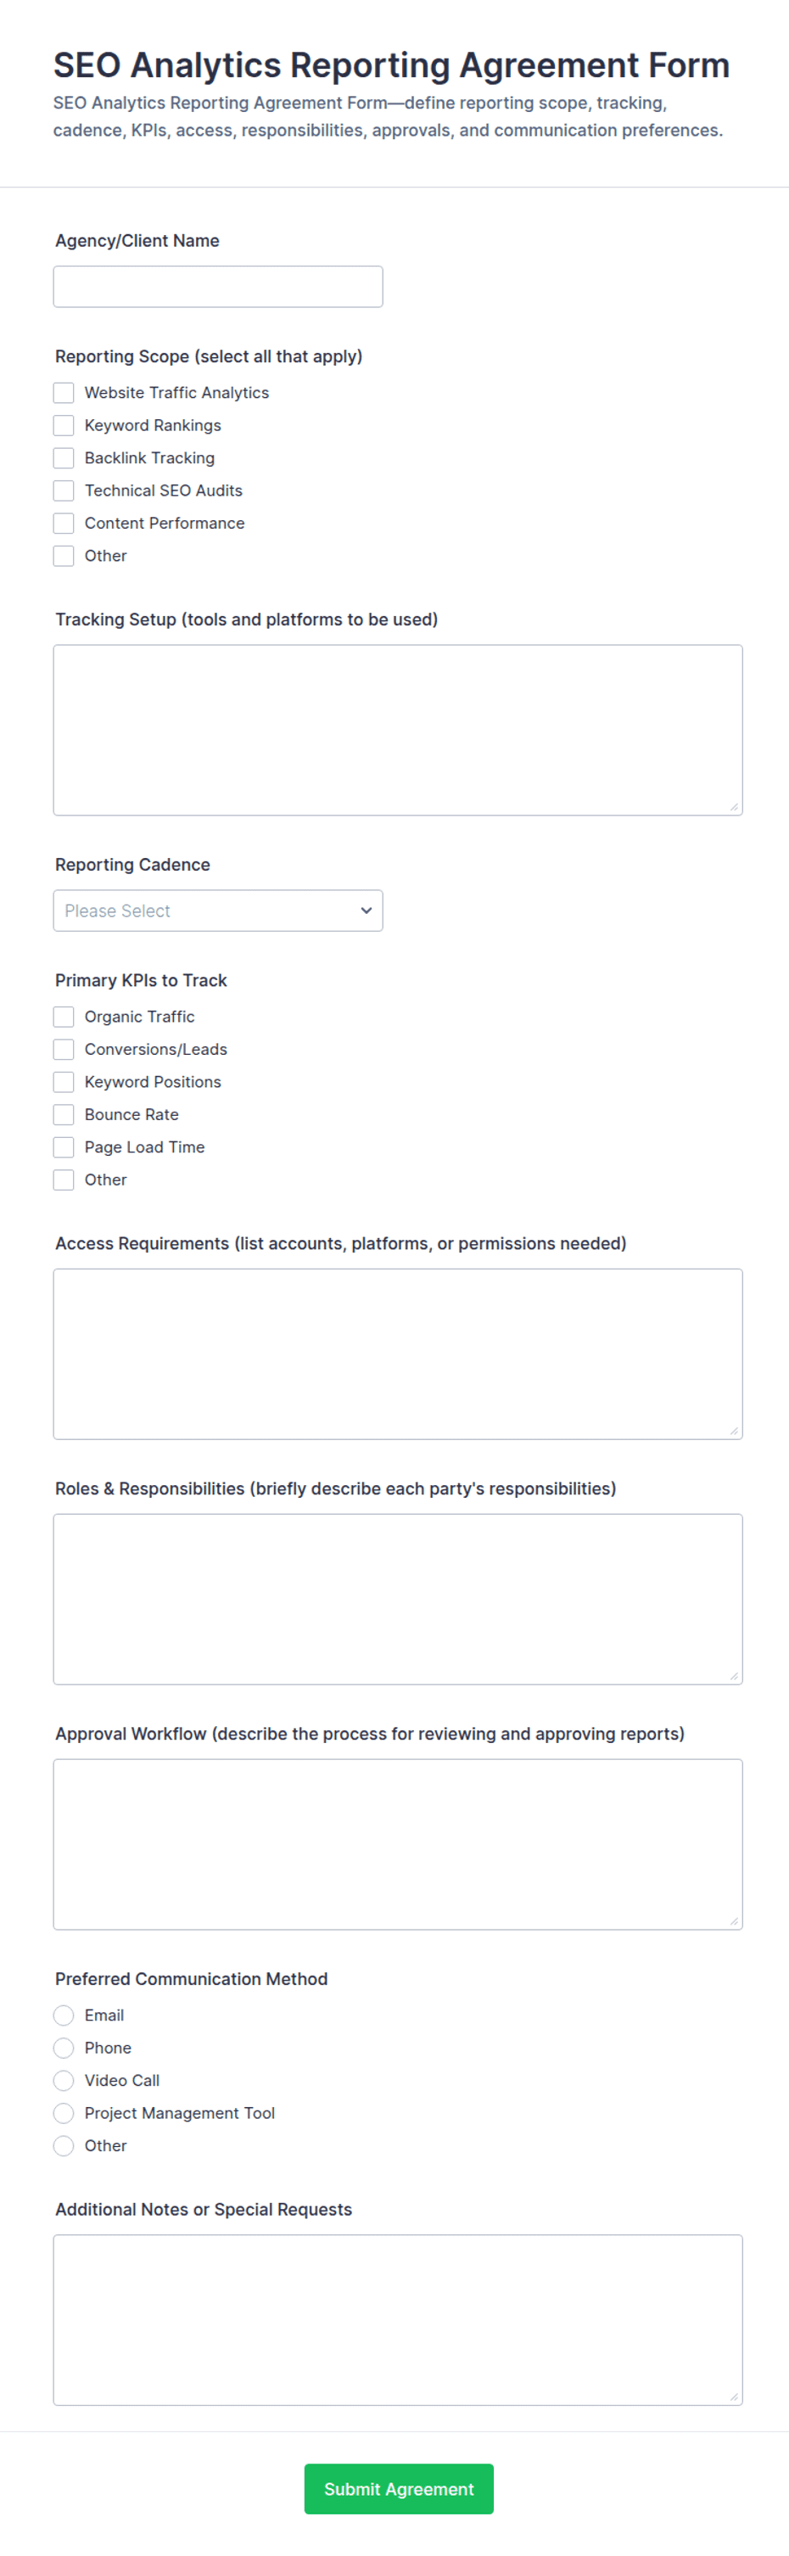Focus the Tracking Setup text area
The height and width of the screenshot is (2556, 789).
pyautogui.click(x=398, y=731)
